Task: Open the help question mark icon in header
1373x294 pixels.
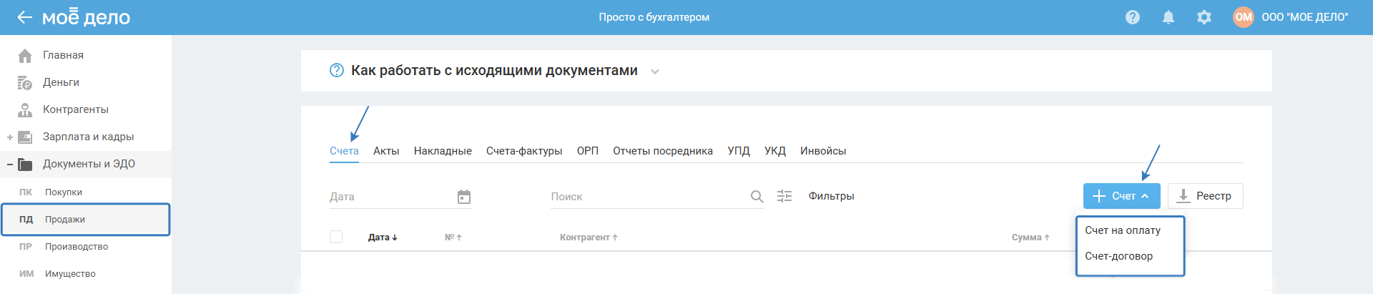Action: click(1133, 17)
